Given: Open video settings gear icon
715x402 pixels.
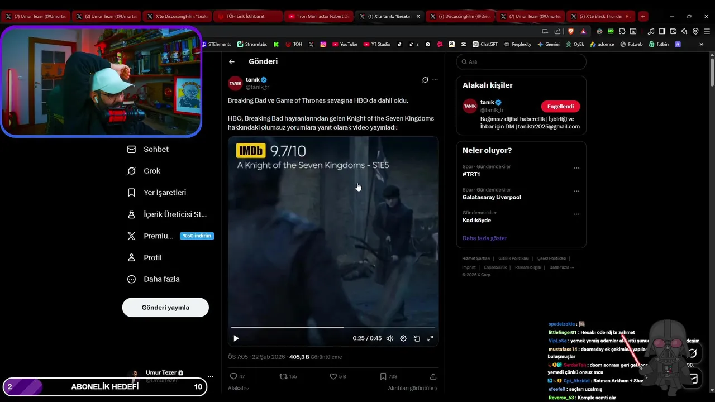Looking at the screenshot, I should coord(403,338).
